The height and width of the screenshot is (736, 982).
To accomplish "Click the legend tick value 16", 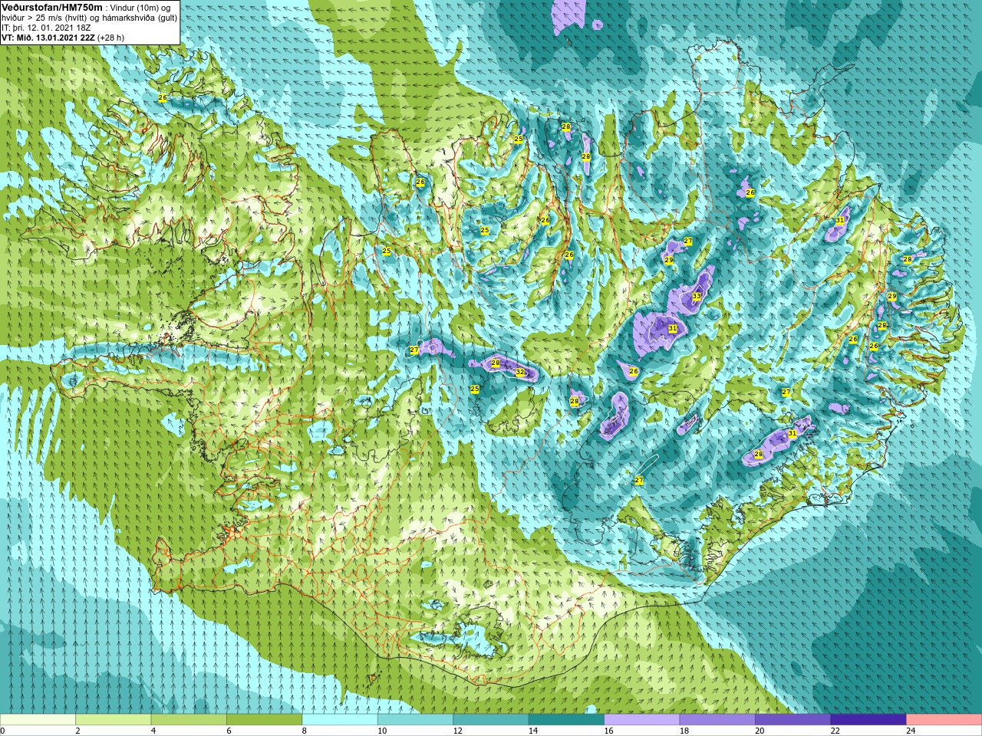I will pyautogui.click(x=608, y=731).
